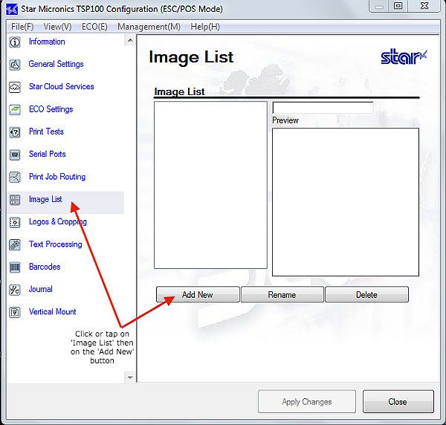Click the Add New button

[198, 294]
